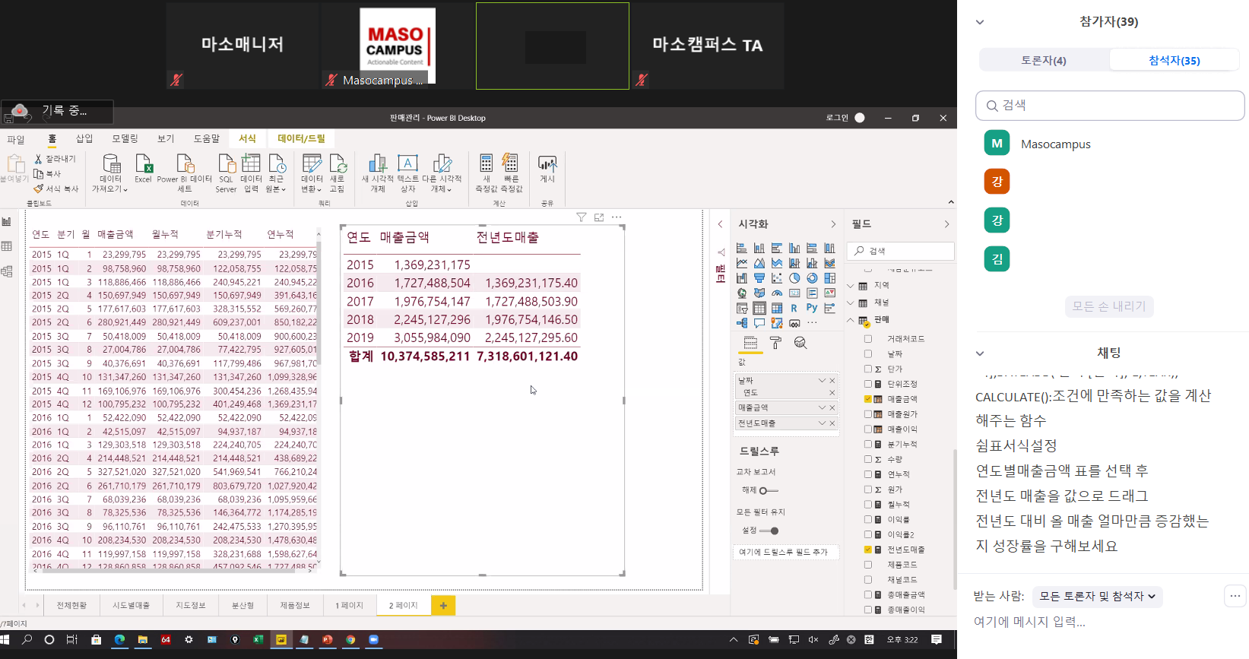Open the format paint roller tab
Screen dimensions: 1249x659
(x=775, y=344)
